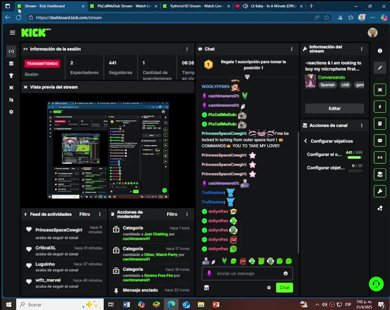
Task: Send message with green Chat button
Action: pos(284,288)
